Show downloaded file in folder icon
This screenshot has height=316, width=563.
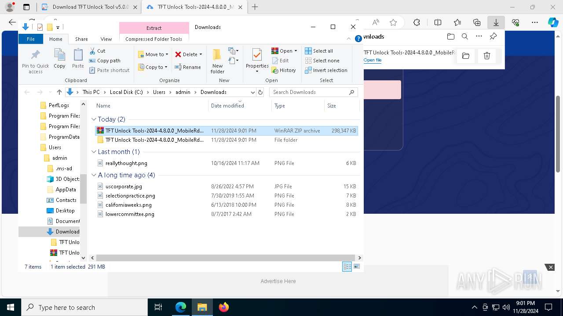pyautogui.click(x=466, y=56)
